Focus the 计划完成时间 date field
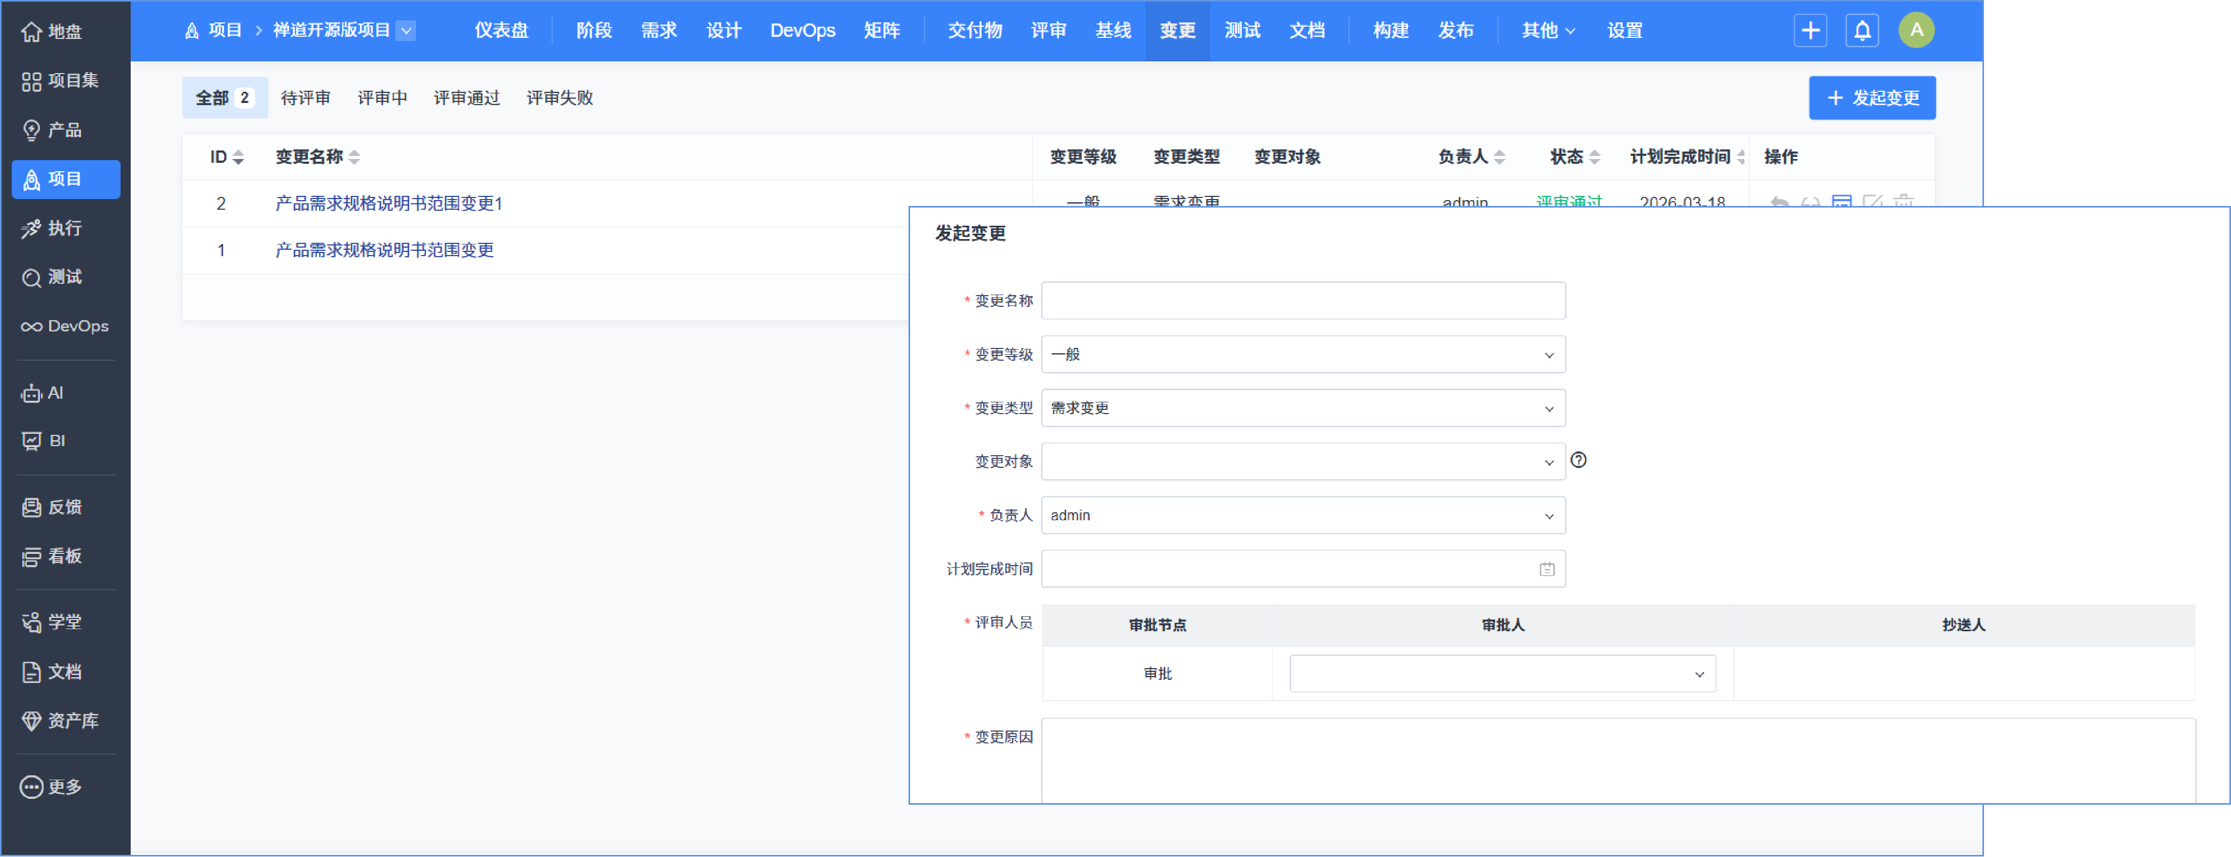Screen dimensions: 2231x857 point(1303,569)
